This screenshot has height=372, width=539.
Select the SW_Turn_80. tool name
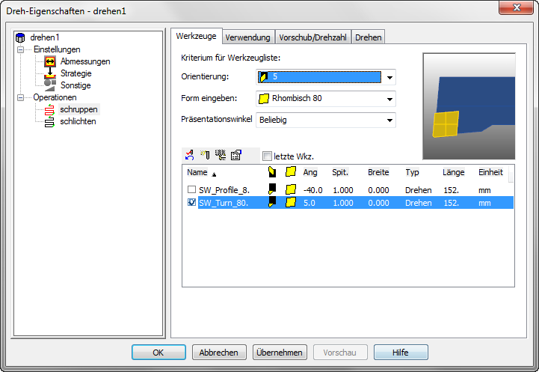(x=224, y=203)
